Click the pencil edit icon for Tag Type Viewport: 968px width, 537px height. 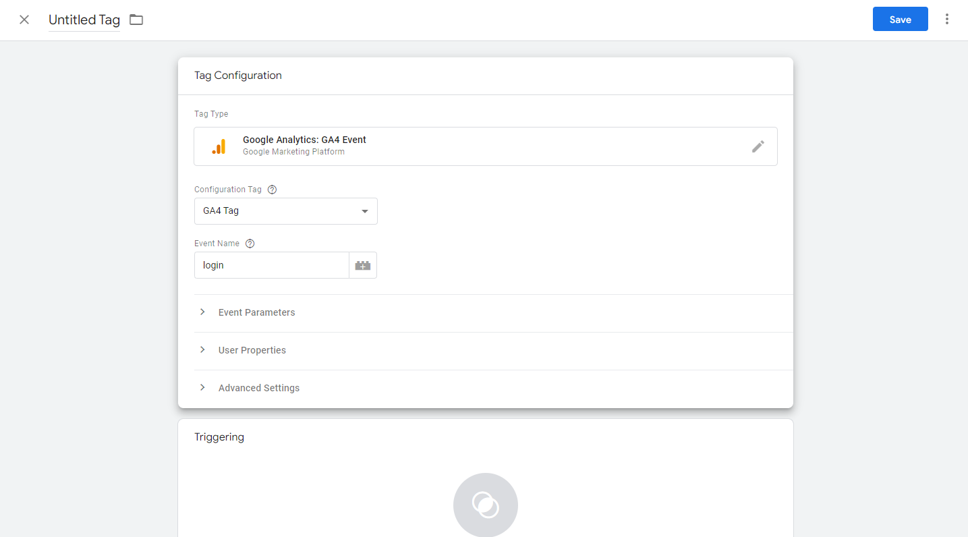(758, 146)
